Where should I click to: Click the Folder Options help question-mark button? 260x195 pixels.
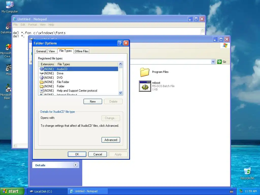pyautogui.click(x=120, y=43)
